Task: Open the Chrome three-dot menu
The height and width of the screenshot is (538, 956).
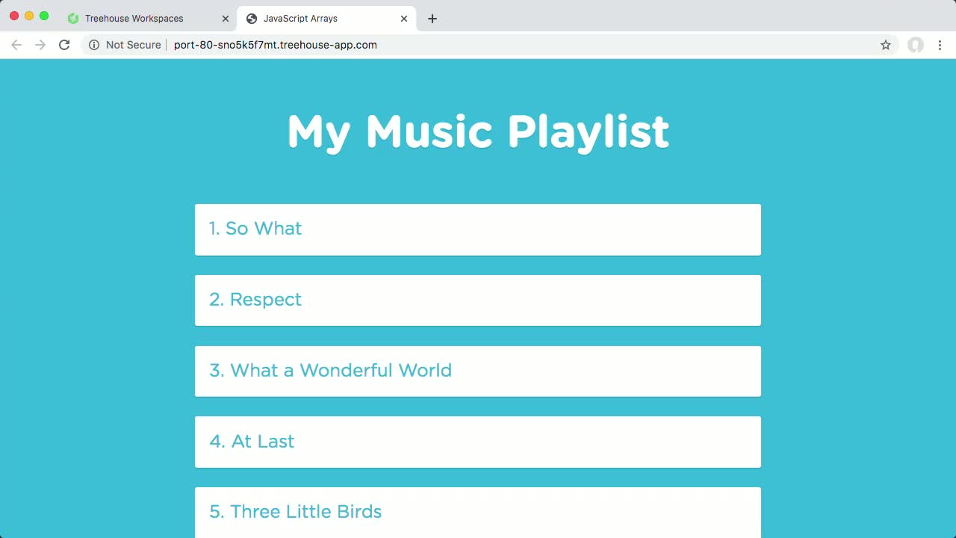Action: [x=940, y=45]
